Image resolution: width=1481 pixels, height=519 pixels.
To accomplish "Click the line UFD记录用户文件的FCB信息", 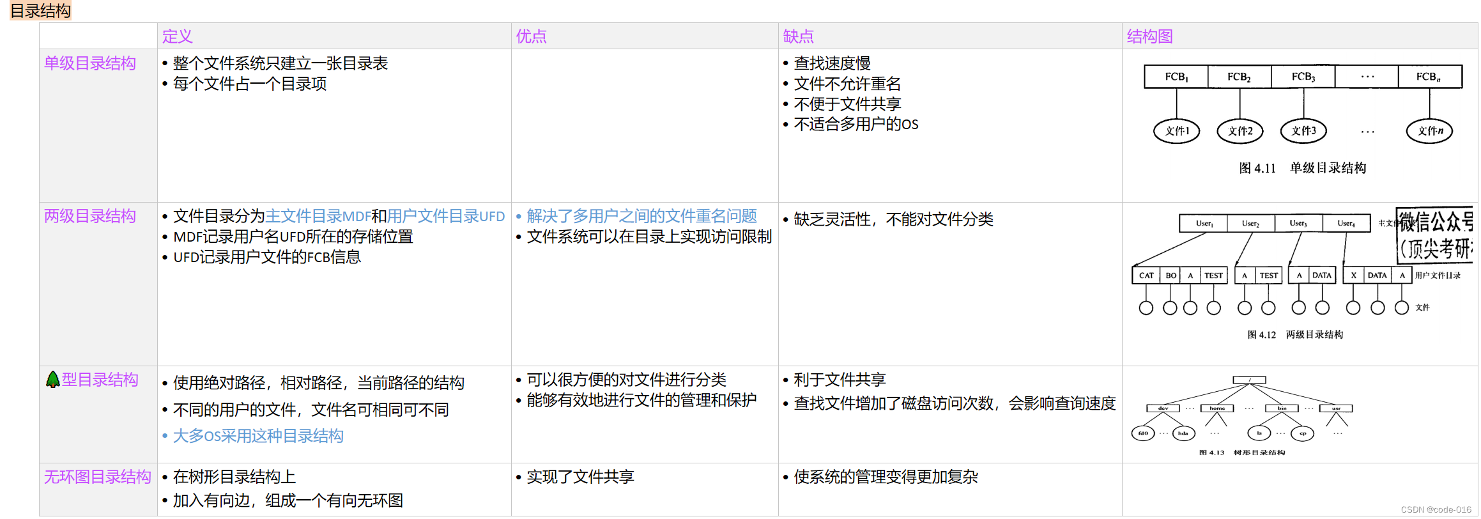I will (267, 257).
